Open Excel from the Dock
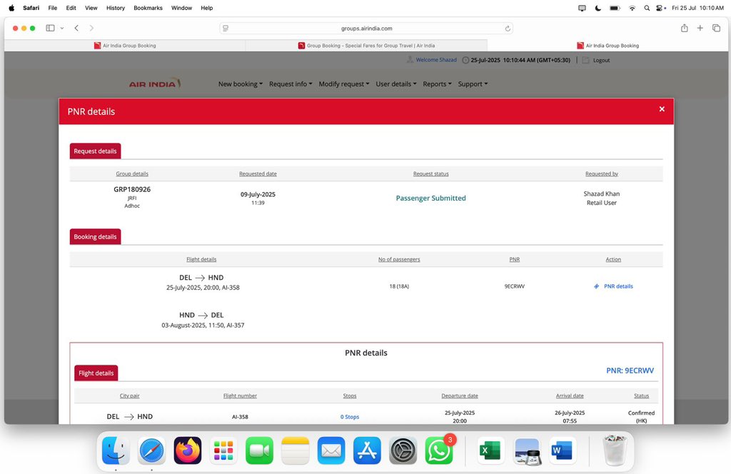 click(x=490, y=450)
